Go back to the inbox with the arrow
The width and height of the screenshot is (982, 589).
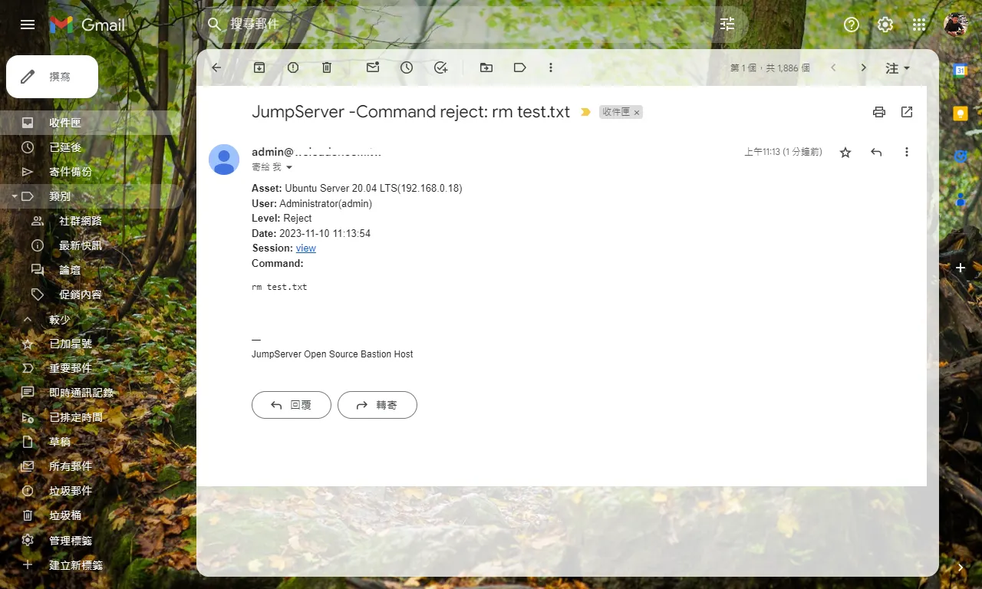[216, 67]
